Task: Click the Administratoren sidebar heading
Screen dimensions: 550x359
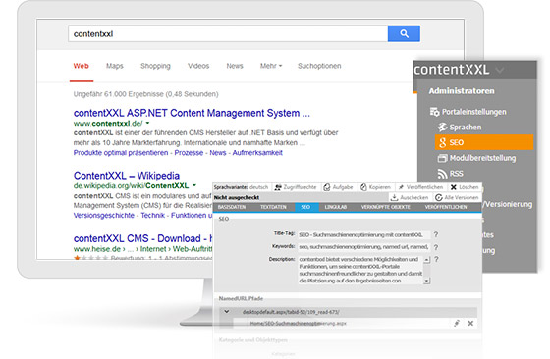Action: pyautogui.click(x=462, y=90)
